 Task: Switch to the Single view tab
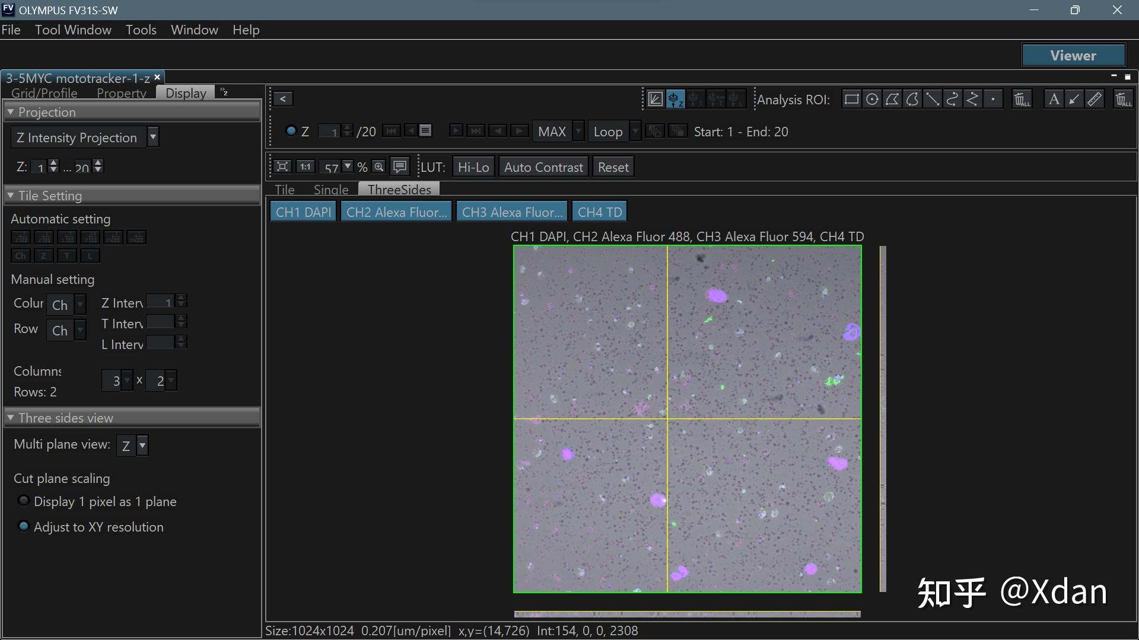click(330, 190)
